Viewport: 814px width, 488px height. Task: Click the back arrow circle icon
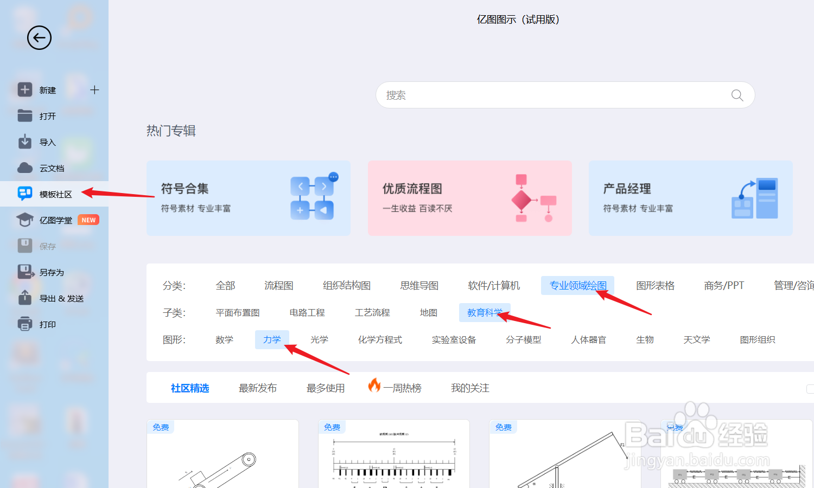coord(39,38)
